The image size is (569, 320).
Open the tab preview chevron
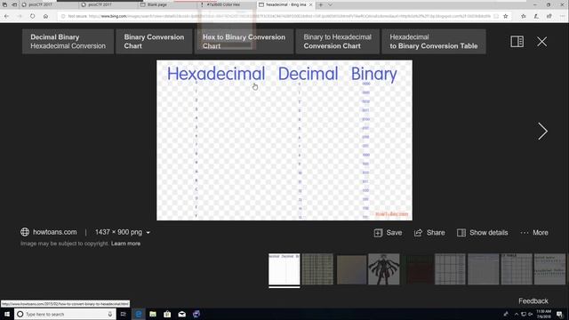coord(330,4)
